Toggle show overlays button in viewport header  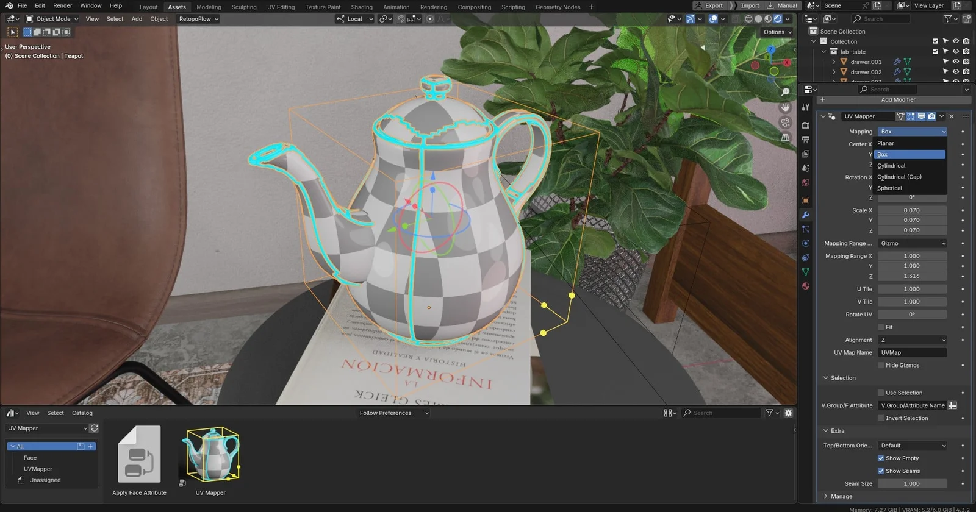pyautogui.click(x=713, y=19)
